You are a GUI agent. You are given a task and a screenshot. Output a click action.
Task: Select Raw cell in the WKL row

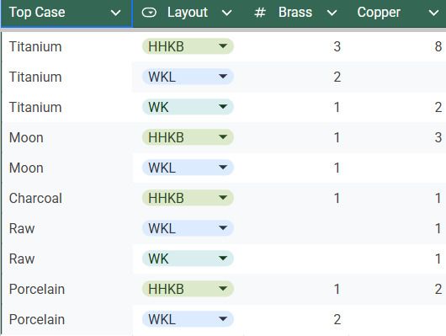[x=67, y=228]
